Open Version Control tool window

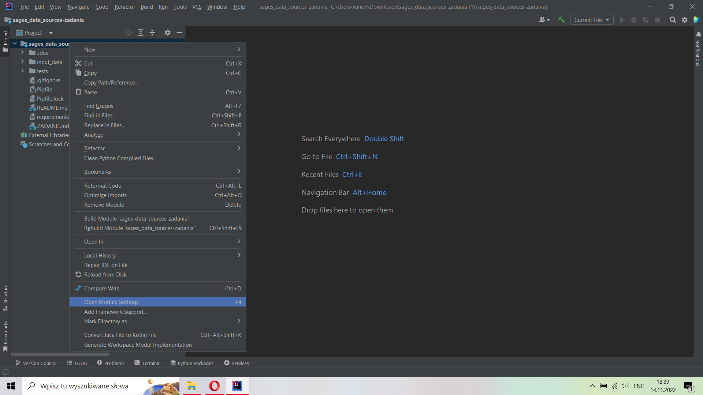[36, 363]
